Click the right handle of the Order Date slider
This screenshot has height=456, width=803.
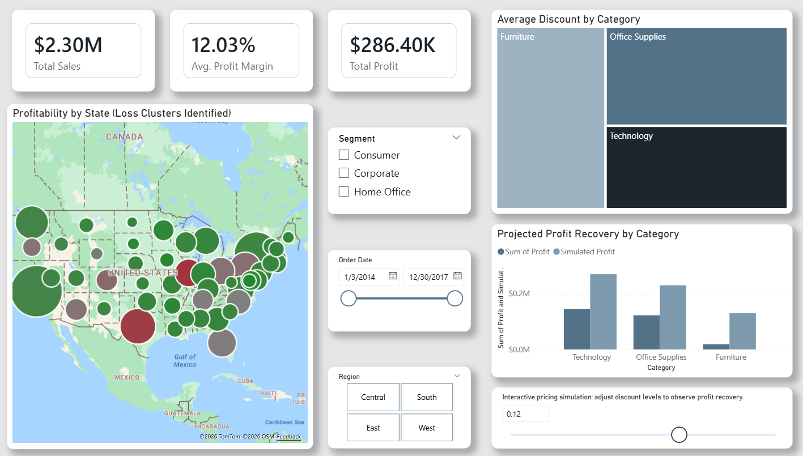(x=455, y=299)
